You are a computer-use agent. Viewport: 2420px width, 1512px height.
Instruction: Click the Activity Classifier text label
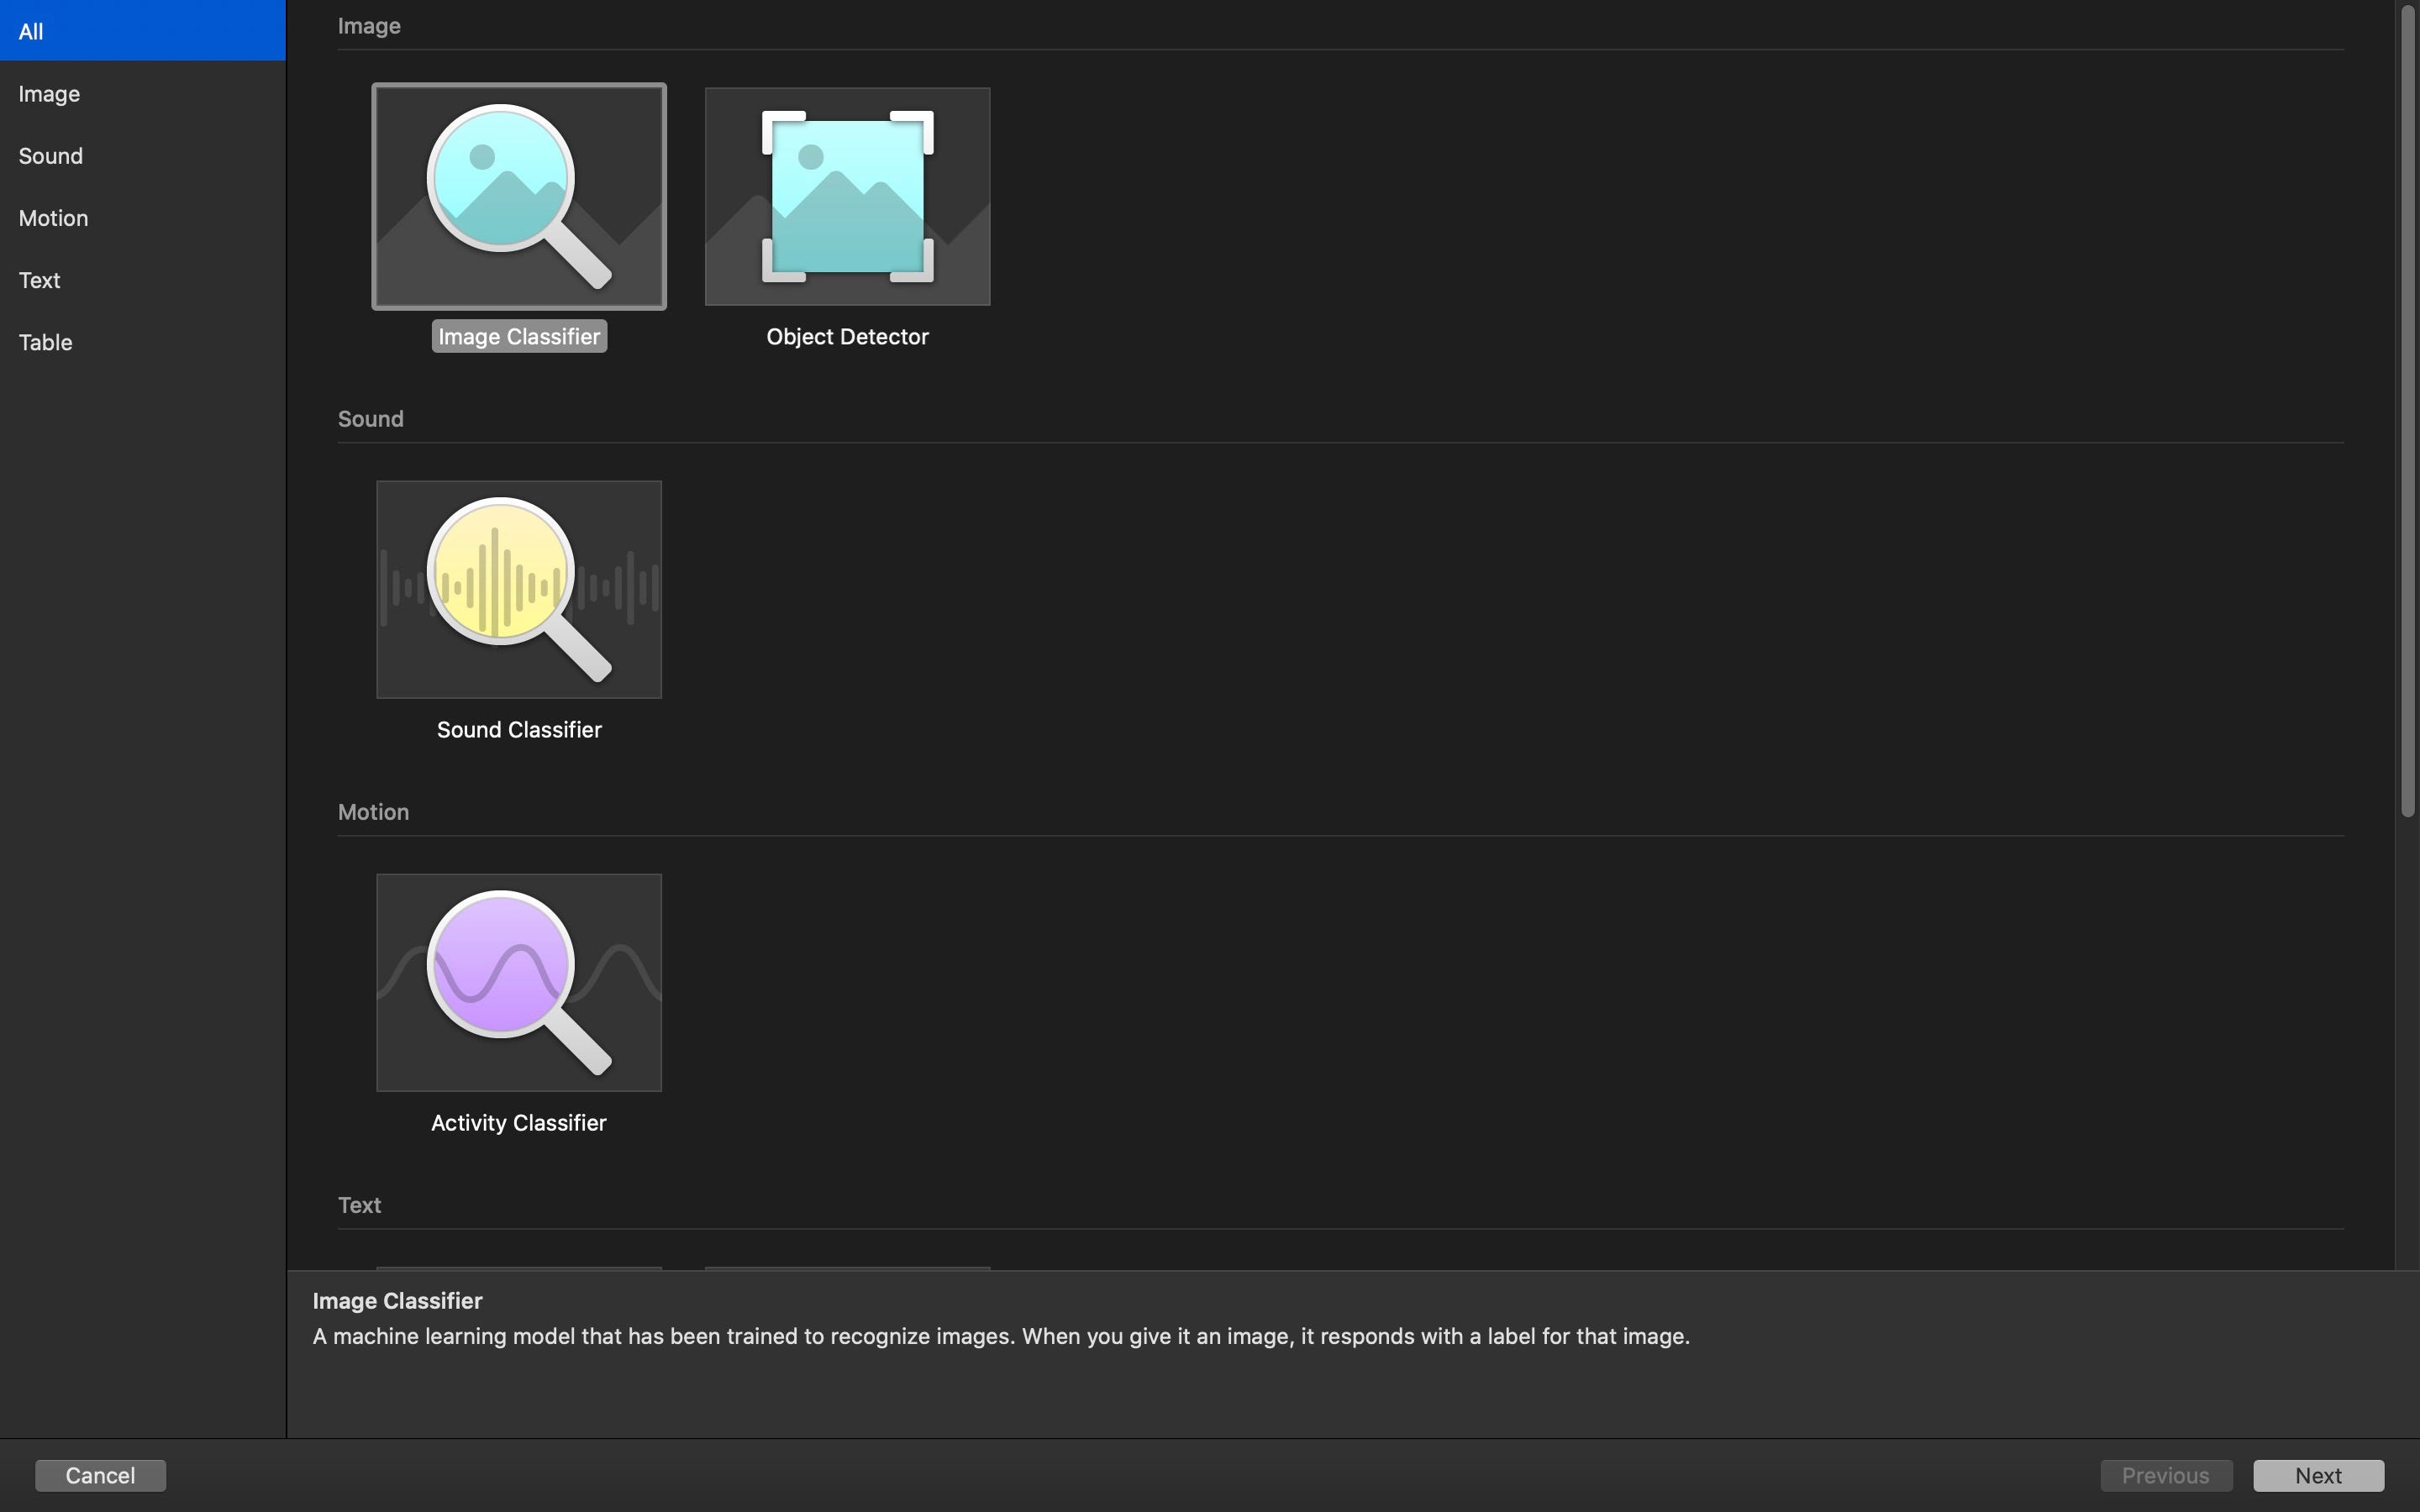(518, 1123)
